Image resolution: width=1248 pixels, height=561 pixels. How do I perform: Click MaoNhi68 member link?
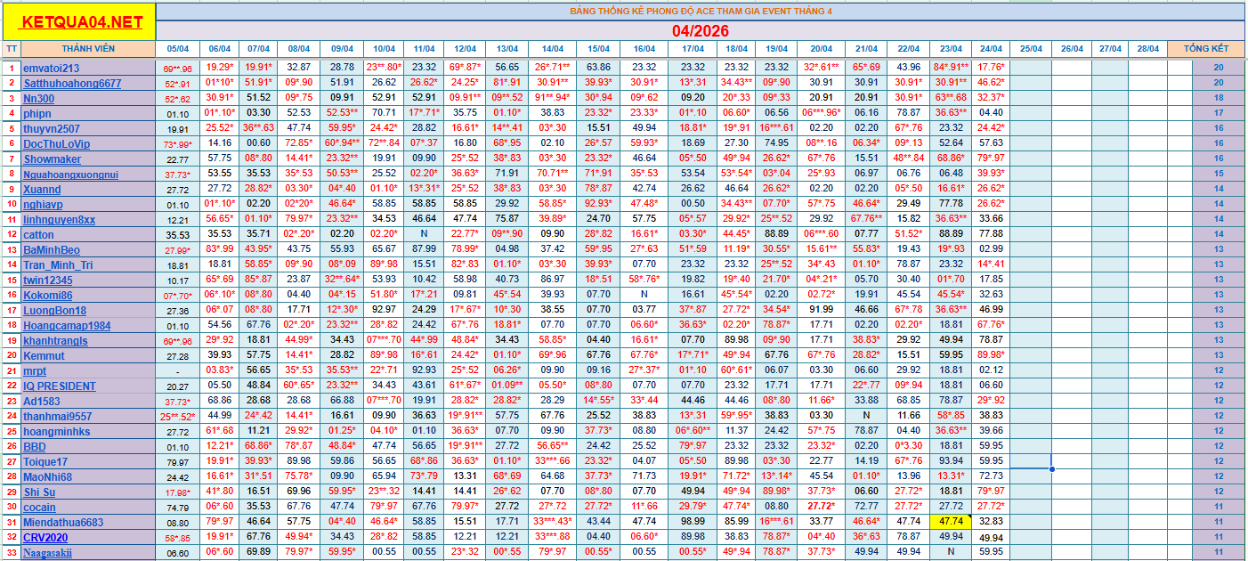(x=47, y=476)
